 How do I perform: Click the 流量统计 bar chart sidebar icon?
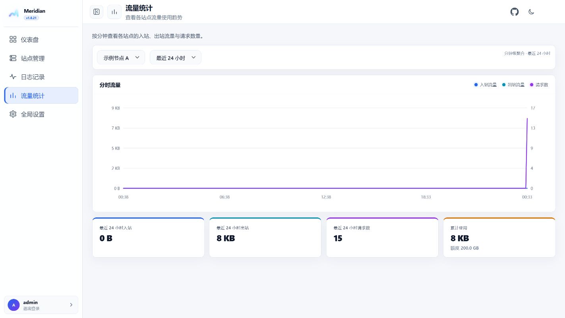(x=13, y=95)
